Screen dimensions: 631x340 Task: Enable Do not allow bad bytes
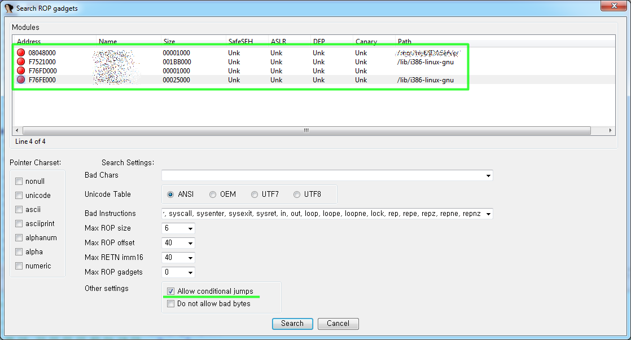170,303
